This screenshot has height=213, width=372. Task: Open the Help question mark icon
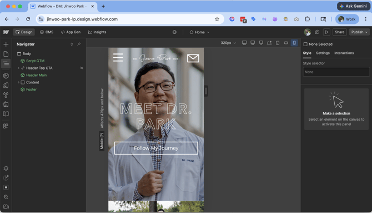point(6,177)
